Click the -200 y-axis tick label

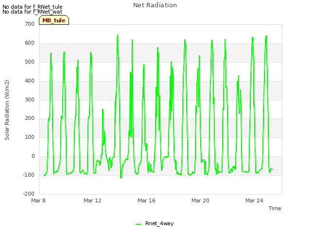[x=29, y=194]
